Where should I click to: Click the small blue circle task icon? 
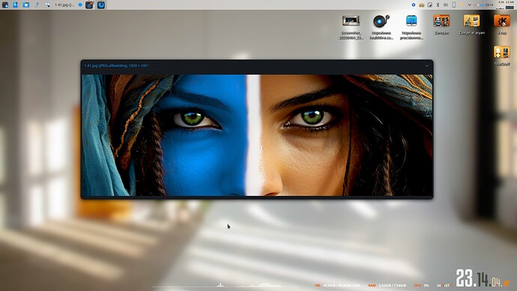[x=80, y=5]
